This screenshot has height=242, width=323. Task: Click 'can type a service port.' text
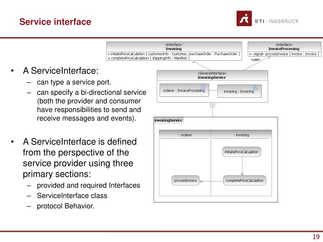click(x=74, y=82)
